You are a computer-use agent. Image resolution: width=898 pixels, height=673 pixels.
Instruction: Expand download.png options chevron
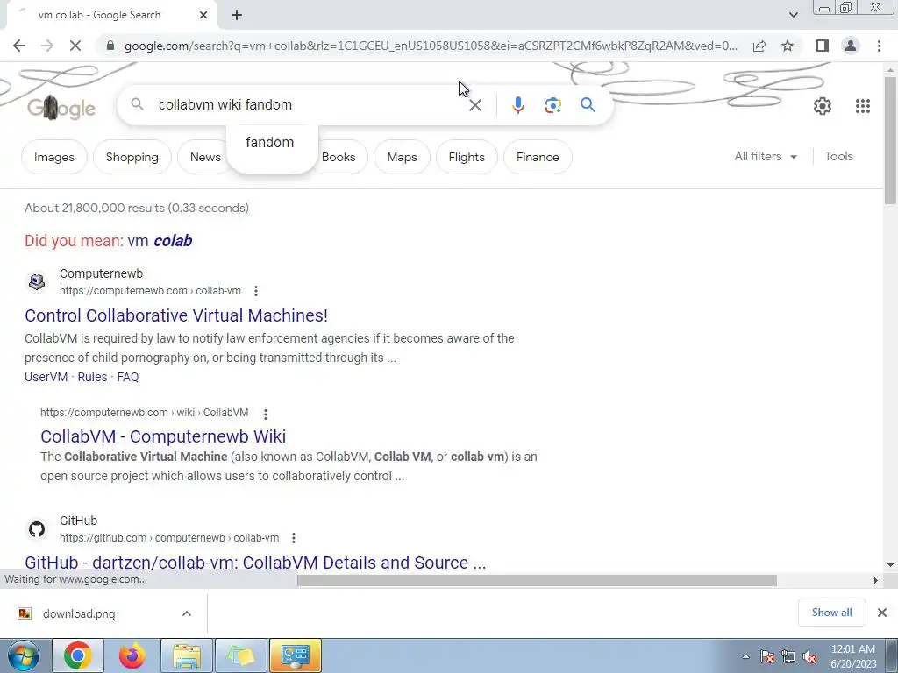tap(186, 613)
